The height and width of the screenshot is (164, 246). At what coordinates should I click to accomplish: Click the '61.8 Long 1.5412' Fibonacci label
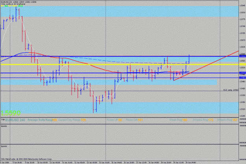click(231, 90)
